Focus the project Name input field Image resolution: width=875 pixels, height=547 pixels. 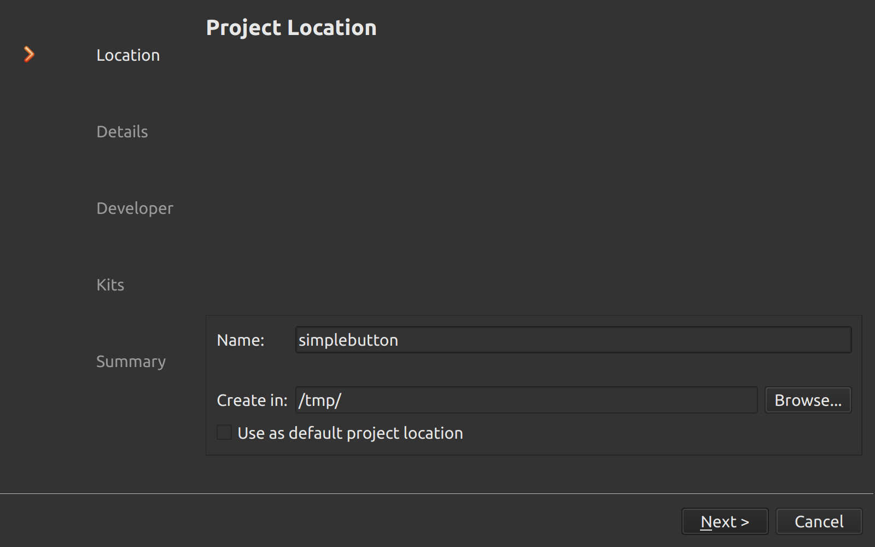602,340
